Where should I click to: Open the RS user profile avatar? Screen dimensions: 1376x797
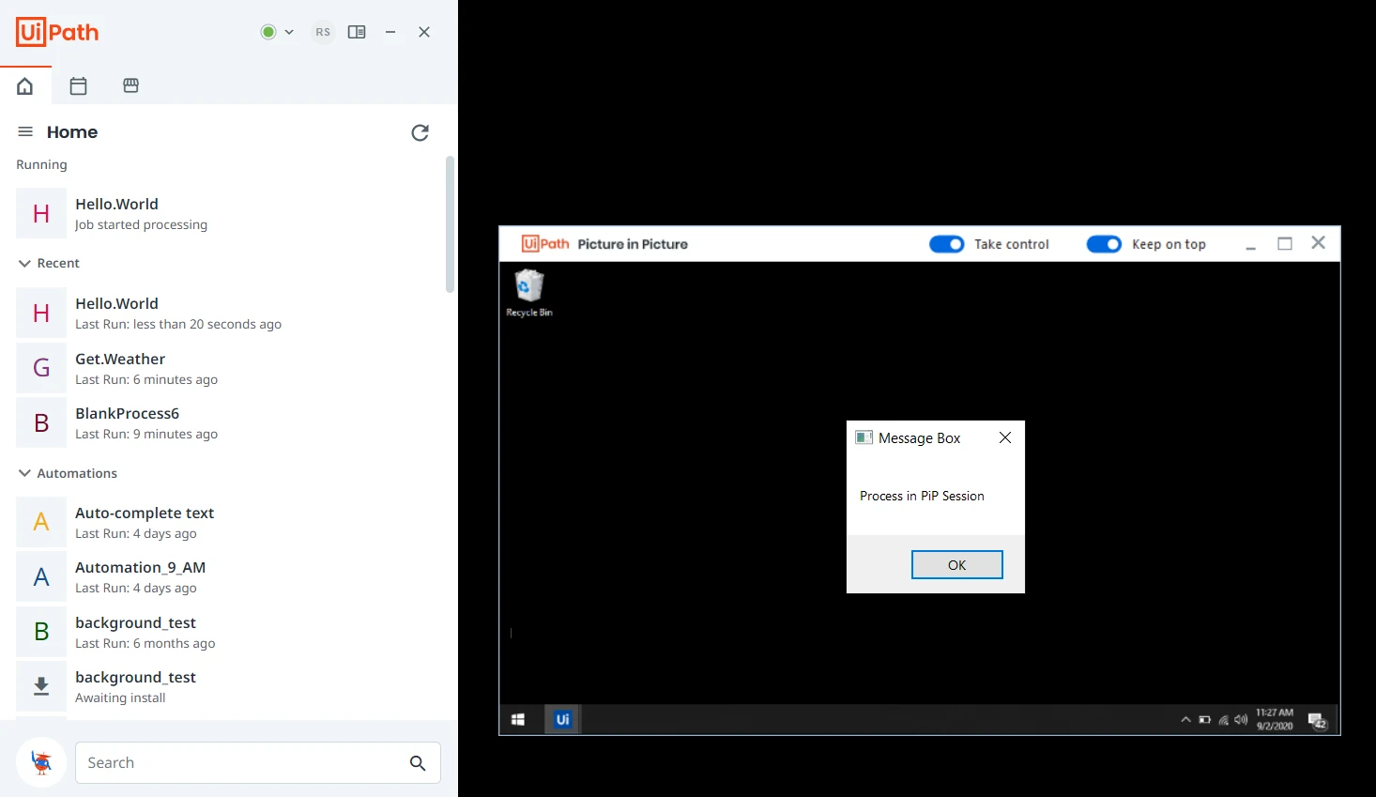point(323,32)
